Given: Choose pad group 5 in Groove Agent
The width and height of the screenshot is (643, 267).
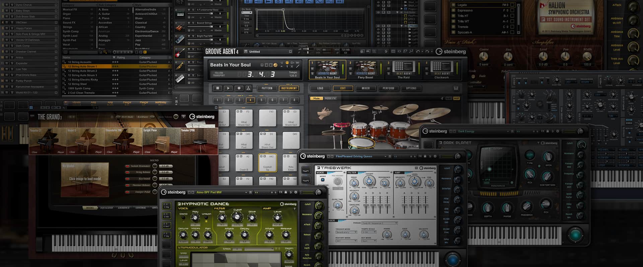Looking at the screenshot, I should tap(261, 100).
